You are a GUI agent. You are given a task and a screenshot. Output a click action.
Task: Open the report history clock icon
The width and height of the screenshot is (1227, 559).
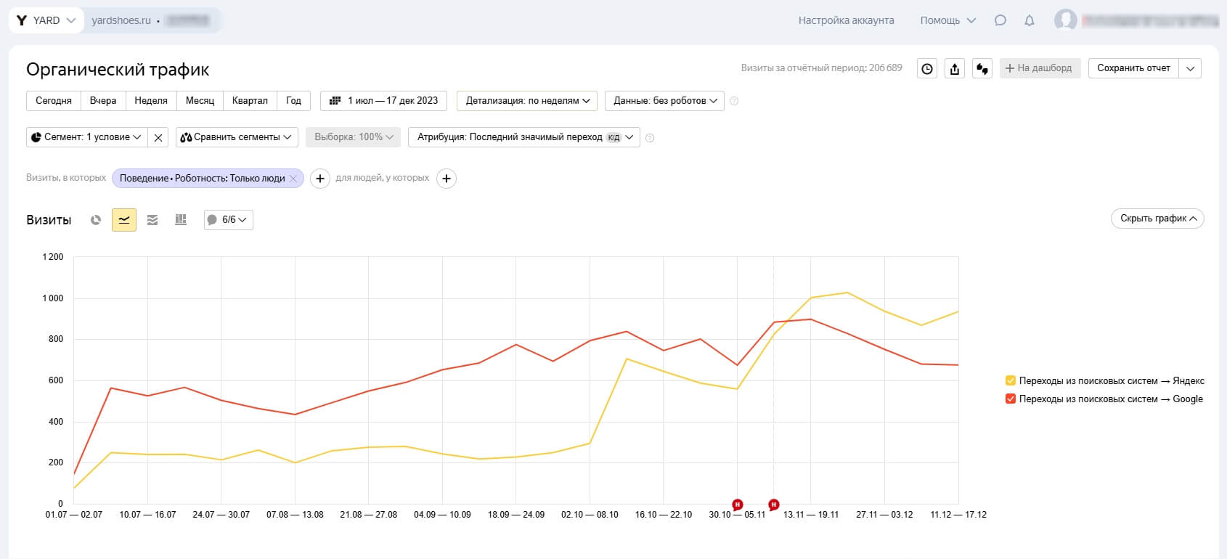tap(927, 69)
